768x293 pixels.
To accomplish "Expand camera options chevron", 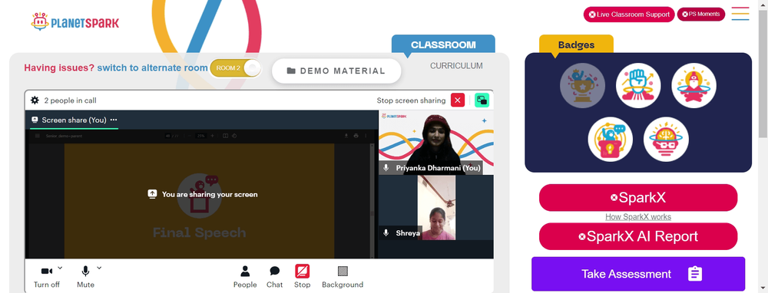I will tap(60, 268).
